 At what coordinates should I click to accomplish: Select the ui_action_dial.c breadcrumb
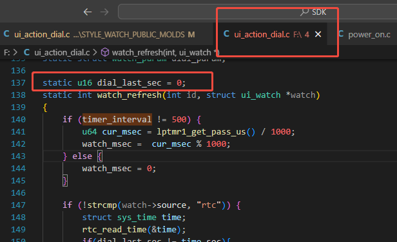pyautogui.click(x=62, y=52)
